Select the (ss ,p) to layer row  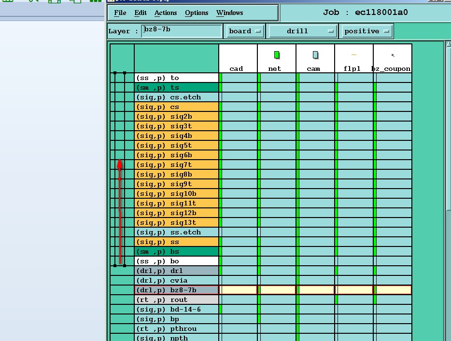pyautogui.click(x=176, y=78)
